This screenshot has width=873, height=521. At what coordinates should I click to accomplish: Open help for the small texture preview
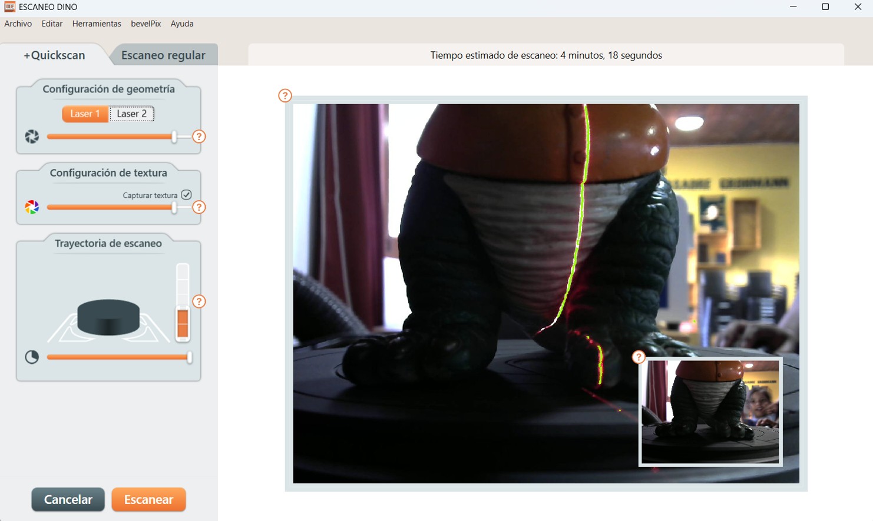(639, 357)
